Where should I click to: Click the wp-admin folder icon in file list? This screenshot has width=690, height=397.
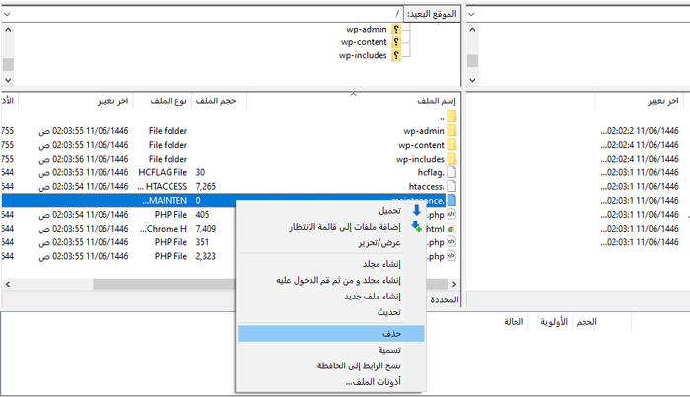click(x=451, y=131)
